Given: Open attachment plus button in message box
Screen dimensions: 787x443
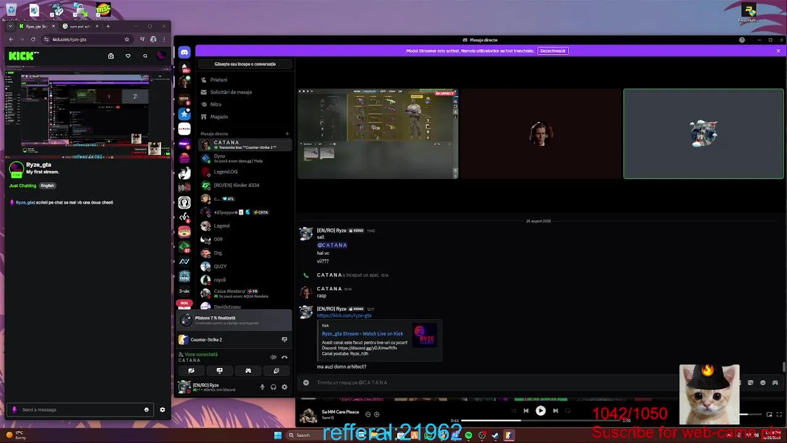Looking at the screenshot, I should click(x=306, y=383).
